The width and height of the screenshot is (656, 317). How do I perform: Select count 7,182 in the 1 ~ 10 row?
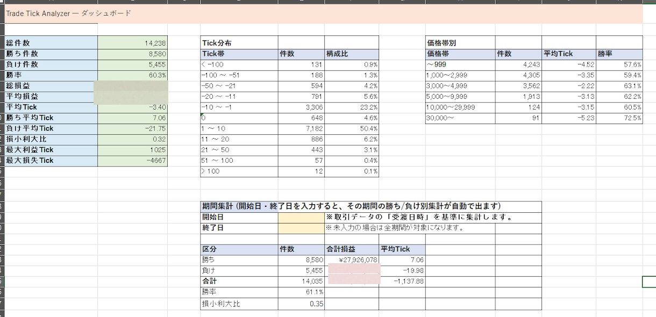[x=301, y=129]
